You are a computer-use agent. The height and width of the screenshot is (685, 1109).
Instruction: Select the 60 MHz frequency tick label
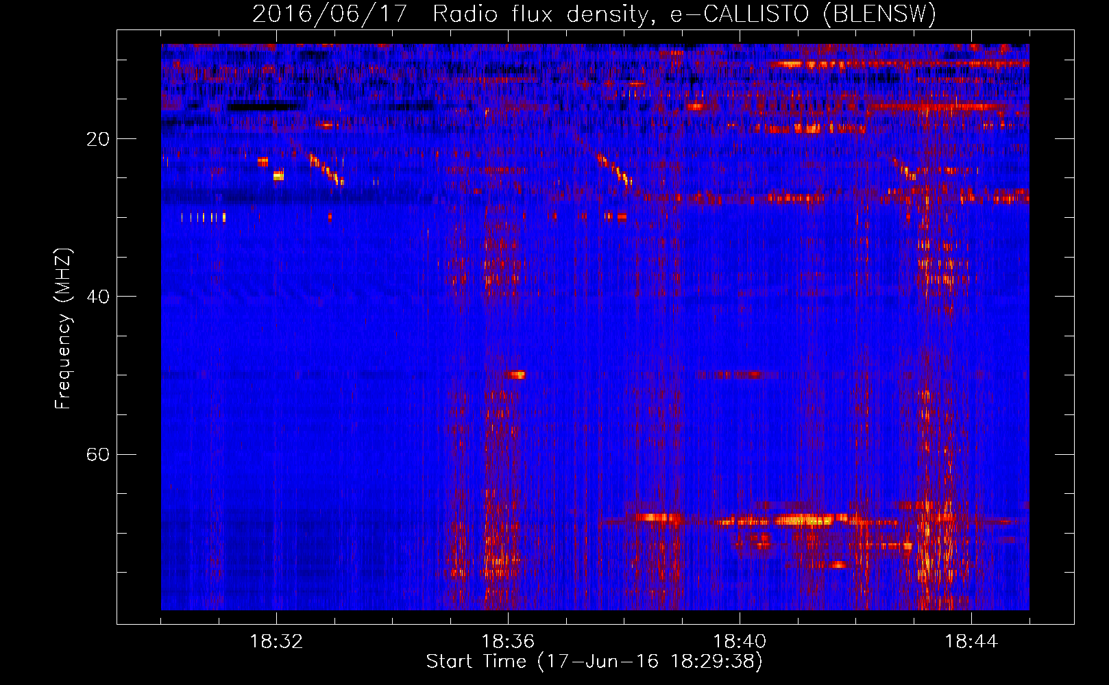pos(98,455)
